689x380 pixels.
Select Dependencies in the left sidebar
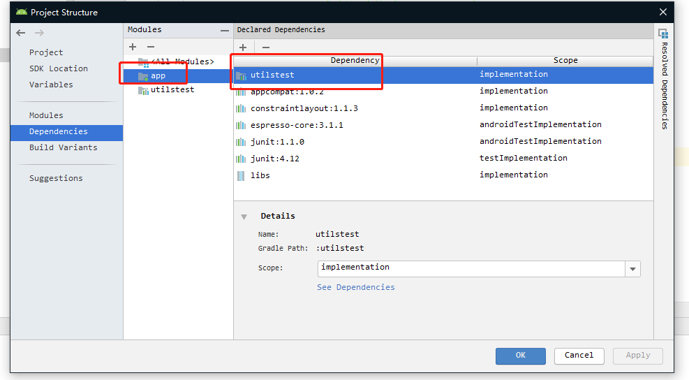[66, 133]
